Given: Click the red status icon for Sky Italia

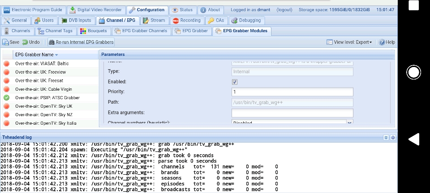Looking at the screenshot, I should click(7, 123).
